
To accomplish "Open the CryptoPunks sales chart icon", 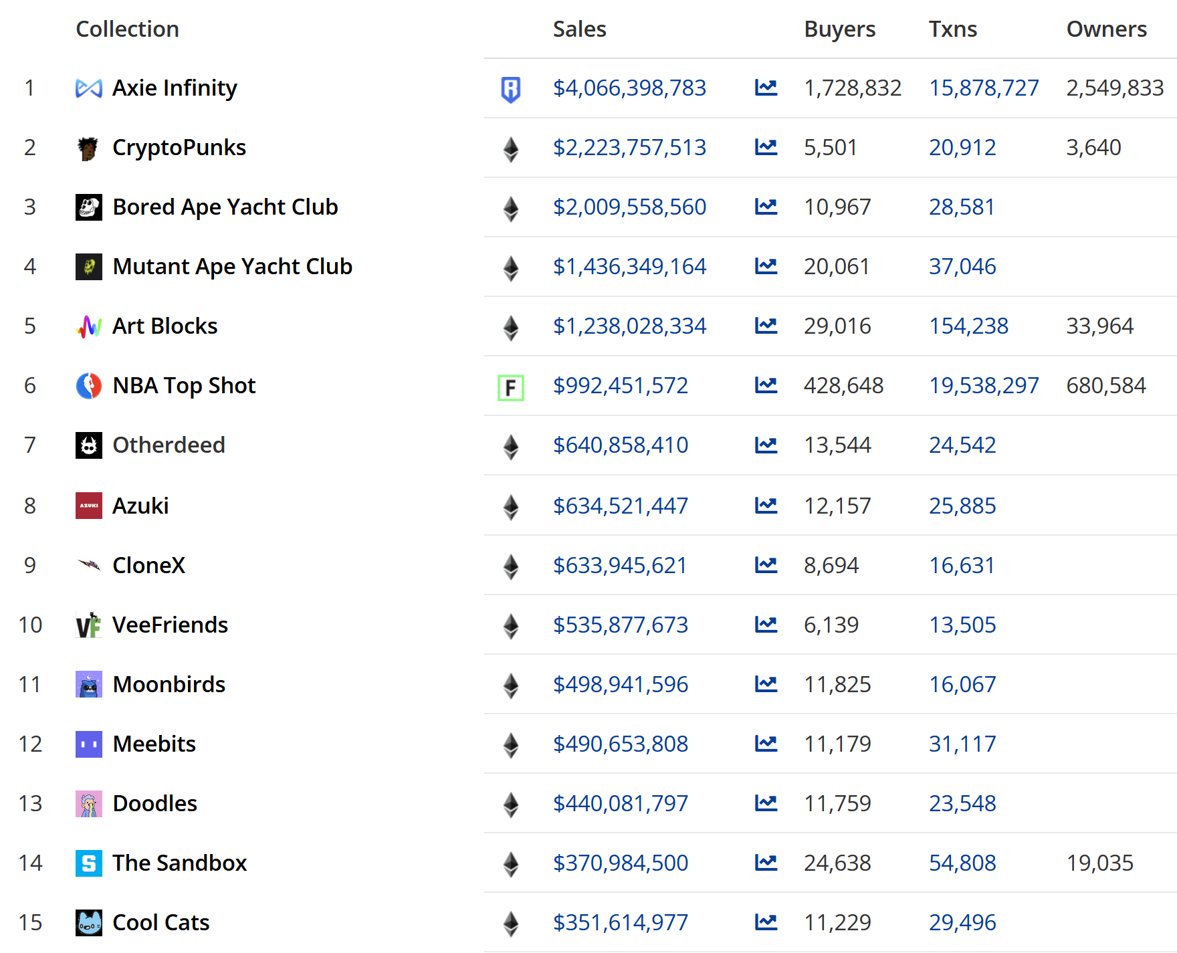I will (766, 147).
